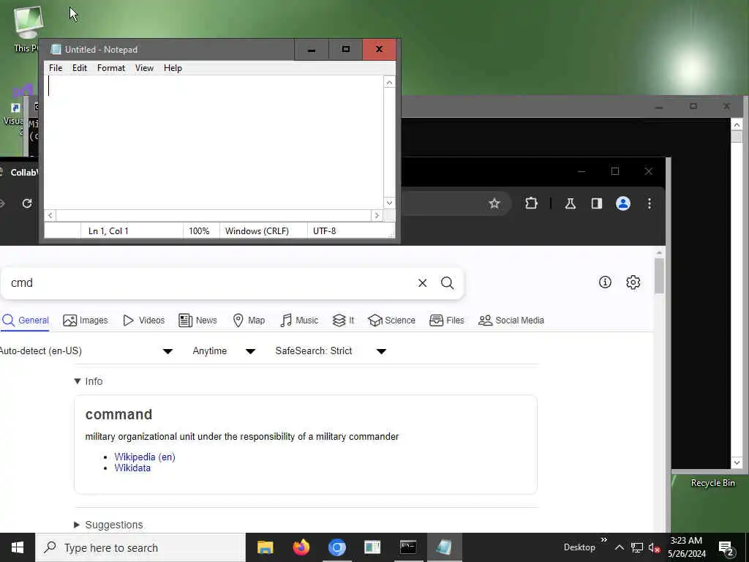Click the taskbar search box
The image size is (749, 562).
(140, 547)
